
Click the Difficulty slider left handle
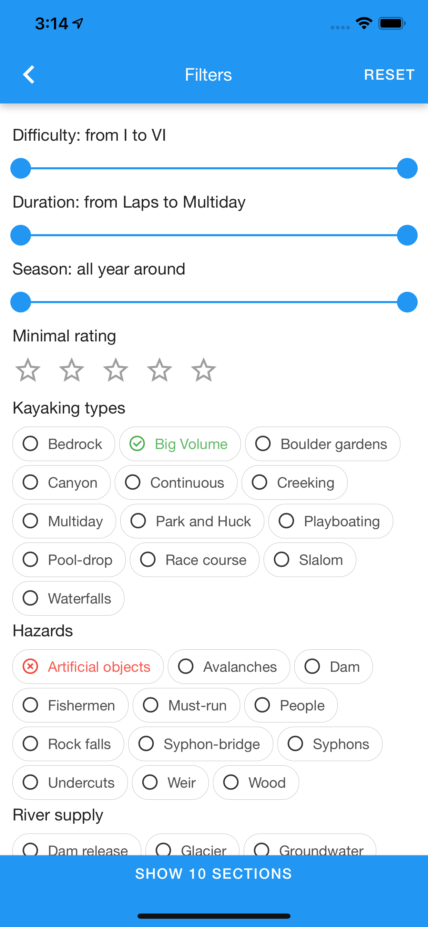tap(20, 168)
